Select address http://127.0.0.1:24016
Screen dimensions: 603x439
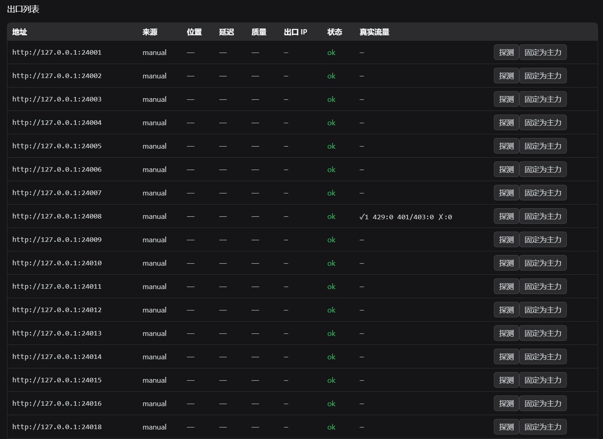point(57,404)
